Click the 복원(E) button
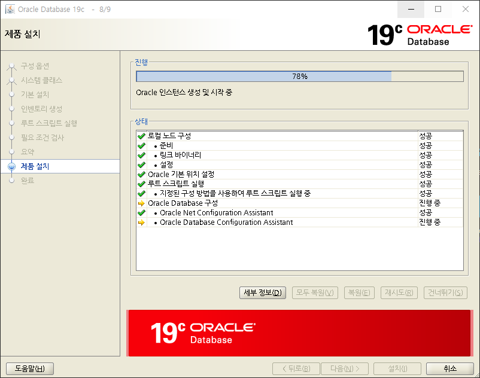Screen dimensions: 480x378 coord(359,292)
